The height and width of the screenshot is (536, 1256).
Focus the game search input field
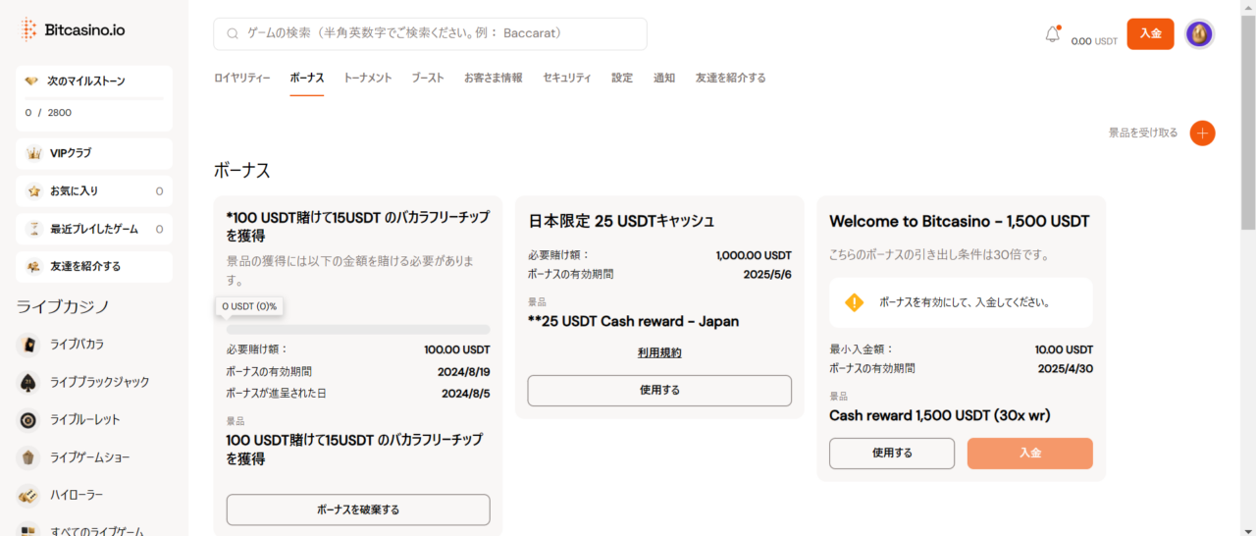[x=430, y=33]
